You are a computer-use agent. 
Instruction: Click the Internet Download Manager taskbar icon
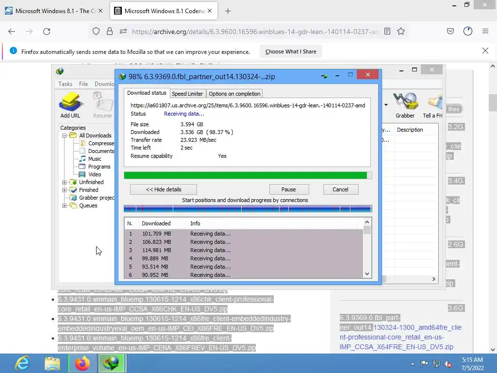pos(112,363)
